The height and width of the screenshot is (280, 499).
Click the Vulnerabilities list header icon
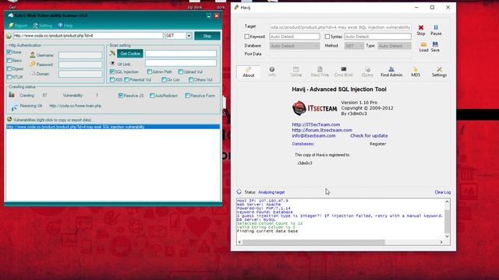[9, 119]
